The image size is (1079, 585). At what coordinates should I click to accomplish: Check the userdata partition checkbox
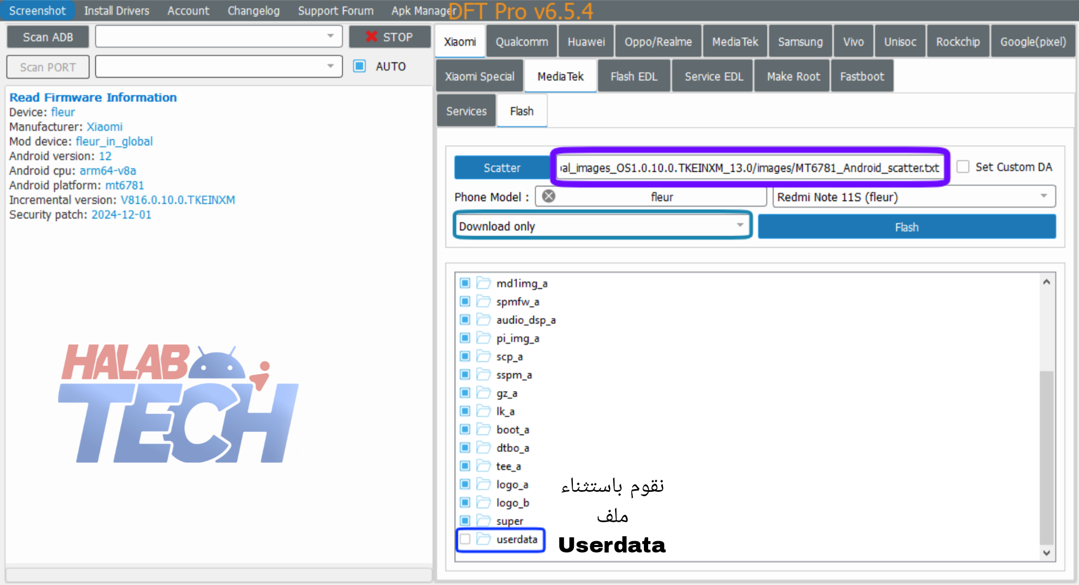[x=465, y=539]
